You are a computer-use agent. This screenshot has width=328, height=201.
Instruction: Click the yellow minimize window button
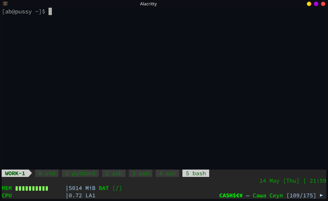309,4
